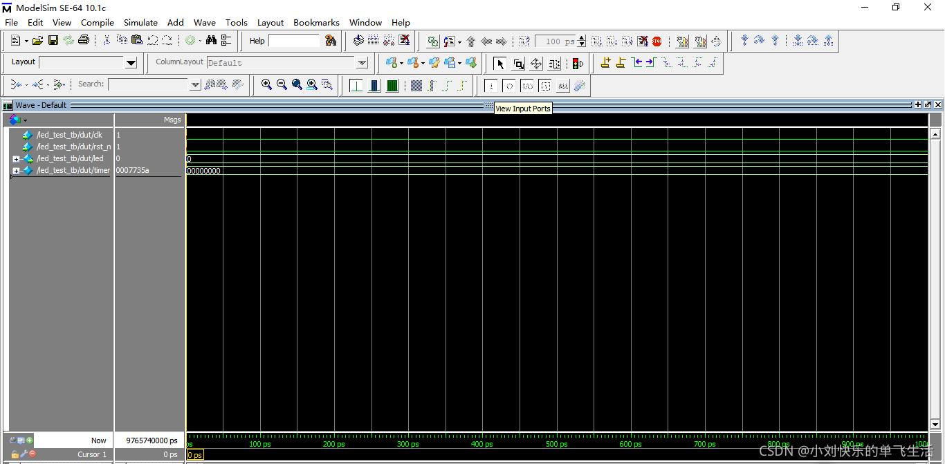Activate the Select Mode arrow pointer tool
The image size is (945, 464).
coord(500,64)
